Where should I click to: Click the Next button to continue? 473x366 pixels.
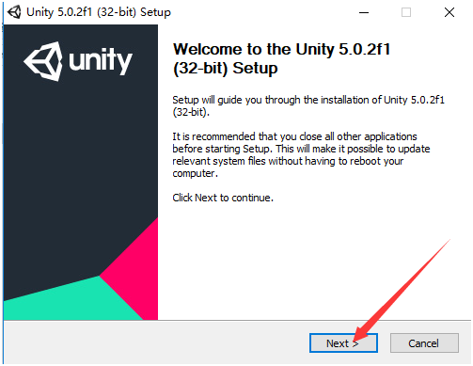click(x=343, y=343)
